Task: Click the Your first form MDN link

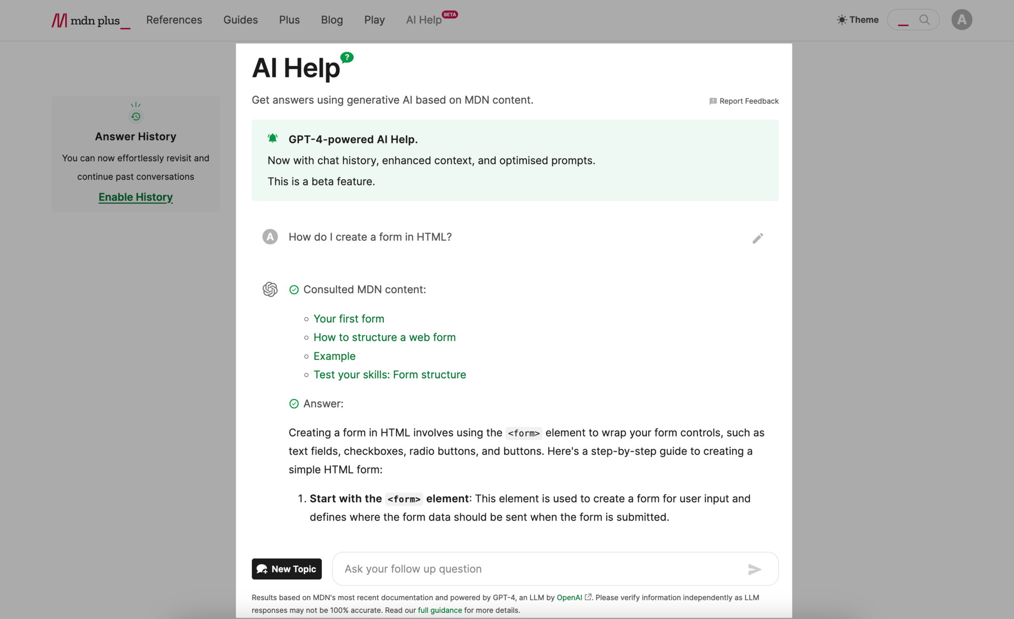Action: coord(349,318)
